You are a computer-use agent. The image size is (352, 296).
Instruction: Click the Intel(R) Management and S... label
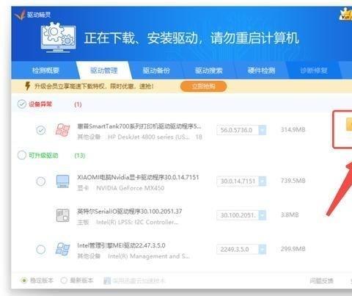point(149,256)
